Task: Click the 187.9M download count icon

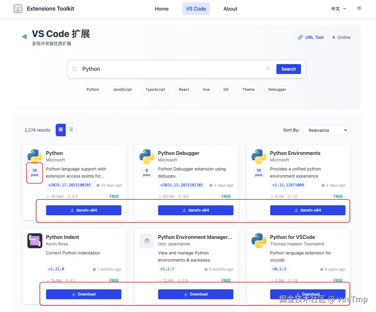Action: (48, 197)
